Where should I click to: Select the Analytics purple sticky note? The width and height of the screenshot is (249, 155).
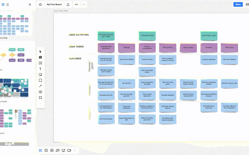tap(209, 48)
